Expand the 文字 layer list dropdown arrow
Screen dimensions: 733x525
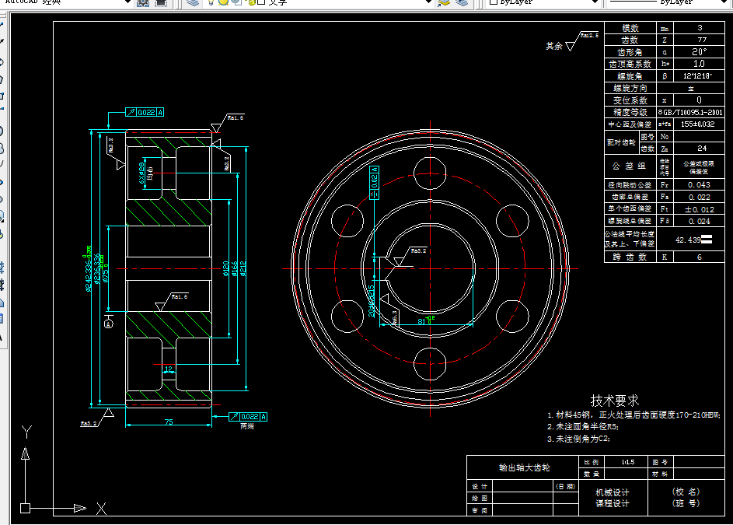coord(428,2)
